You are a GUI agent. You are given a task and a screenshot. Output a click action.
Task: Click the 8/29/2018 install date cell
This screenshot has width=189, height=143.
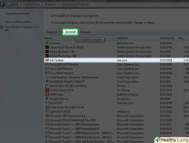click(x=166, y=43)
